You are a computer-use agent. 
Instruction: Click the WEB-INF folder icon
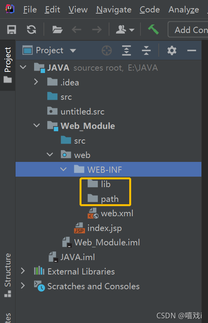point(79,169)
